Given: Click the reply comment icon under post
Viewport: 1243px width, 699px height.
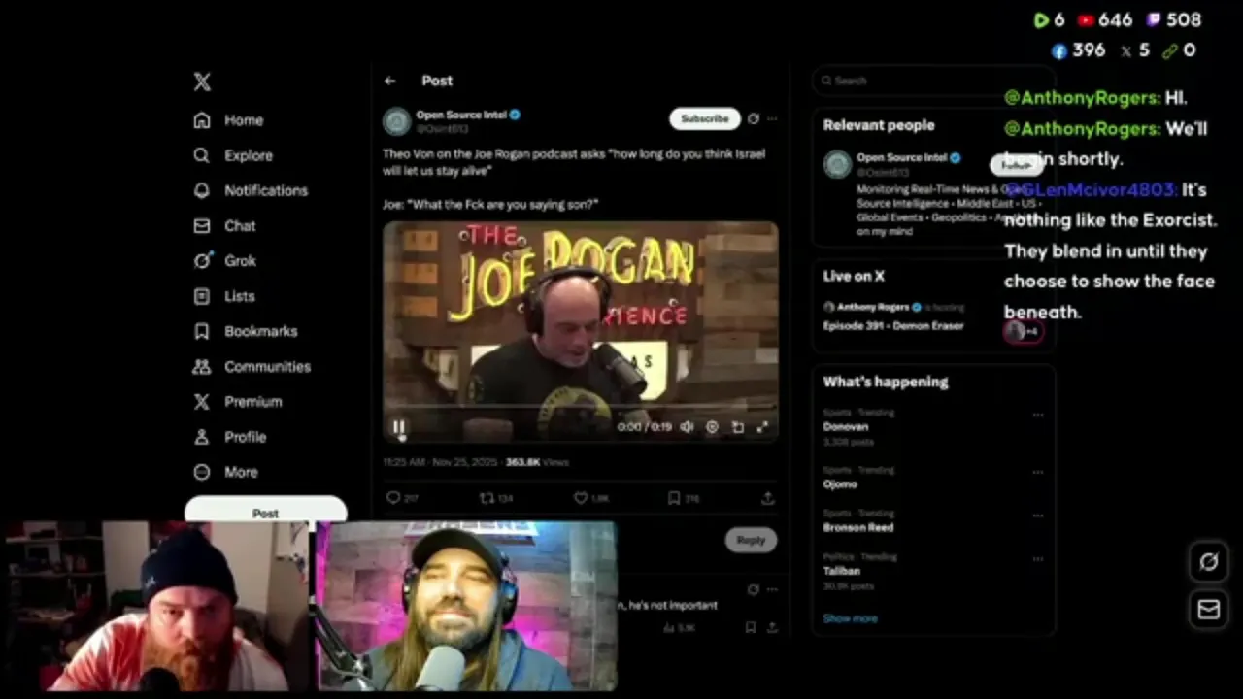Looking at the screenshot, I should point(393,498).
